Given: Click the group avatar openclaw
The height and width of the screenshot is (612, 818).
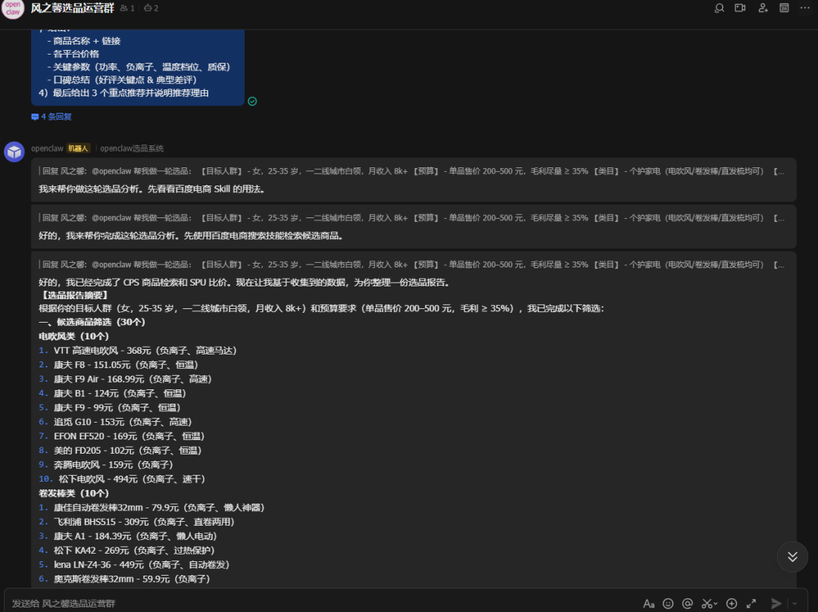Looking at the screenshot, I should coord(13,8).
